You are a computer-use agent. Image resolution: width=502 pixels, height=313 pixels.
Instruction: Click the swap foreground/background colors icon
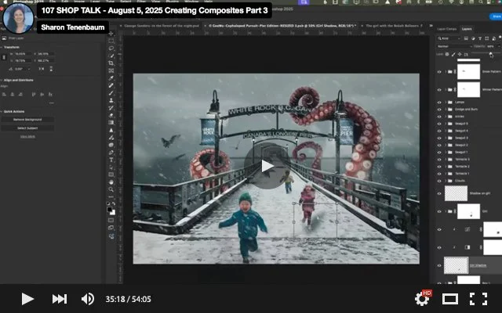tap(114, 203)
